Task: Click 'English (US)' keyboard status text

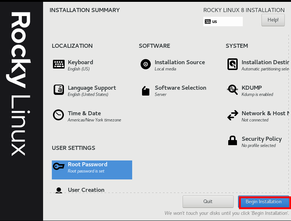Action: coord(79,69)
